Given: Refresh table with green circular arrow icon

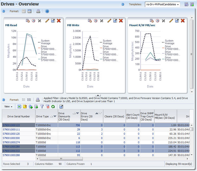Looking at the screenshot, I should pos(53,107).
